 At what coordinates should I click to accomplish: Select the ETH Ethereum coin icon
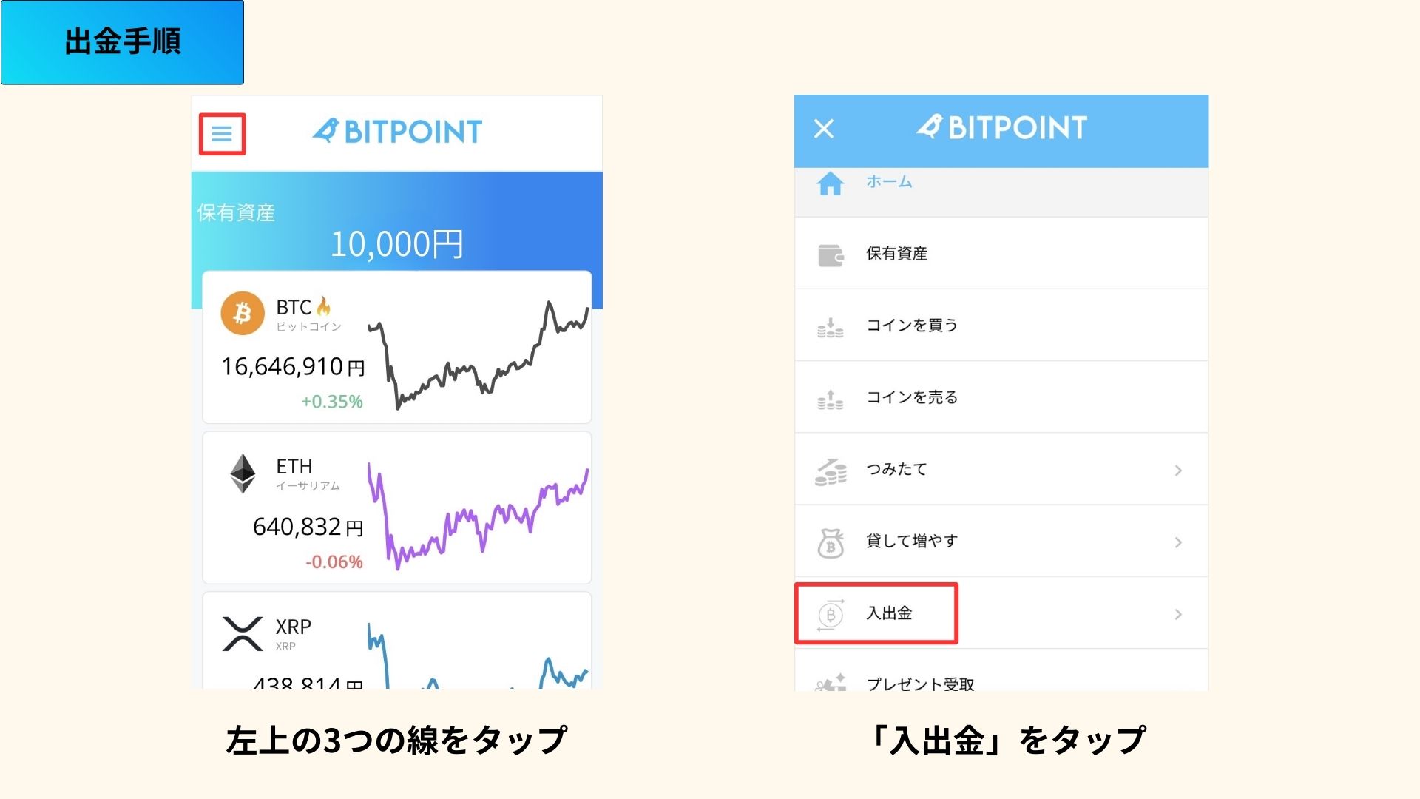coord(243,473)
